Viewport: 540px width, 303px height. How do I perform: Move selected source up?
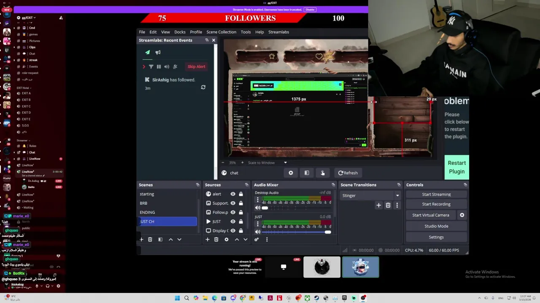pos(237,239)
